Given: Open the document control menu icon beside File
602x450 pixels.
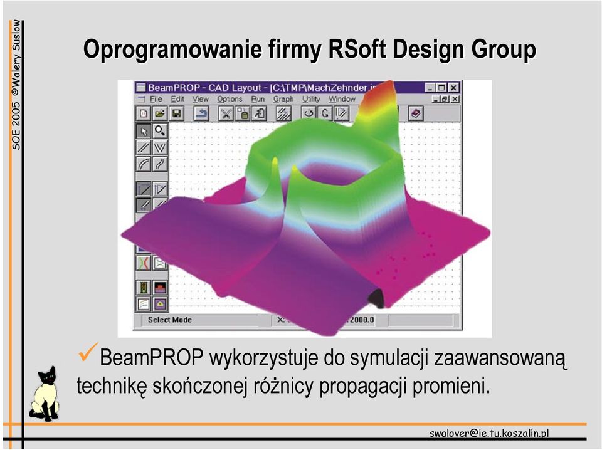Looking at the screenshot, I should (x=142, y=99).
